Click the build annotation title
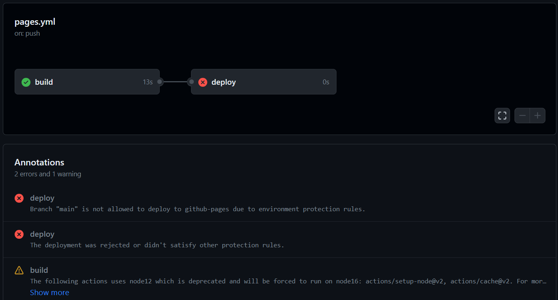This screenshot has width=558, height=300. [x=39, y=270]
